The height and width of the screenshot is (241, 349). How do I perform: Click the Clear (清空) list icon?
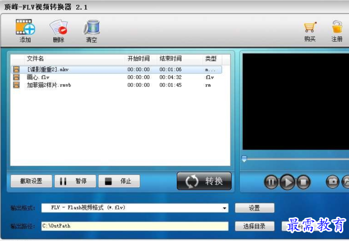(x=91, y=28)
